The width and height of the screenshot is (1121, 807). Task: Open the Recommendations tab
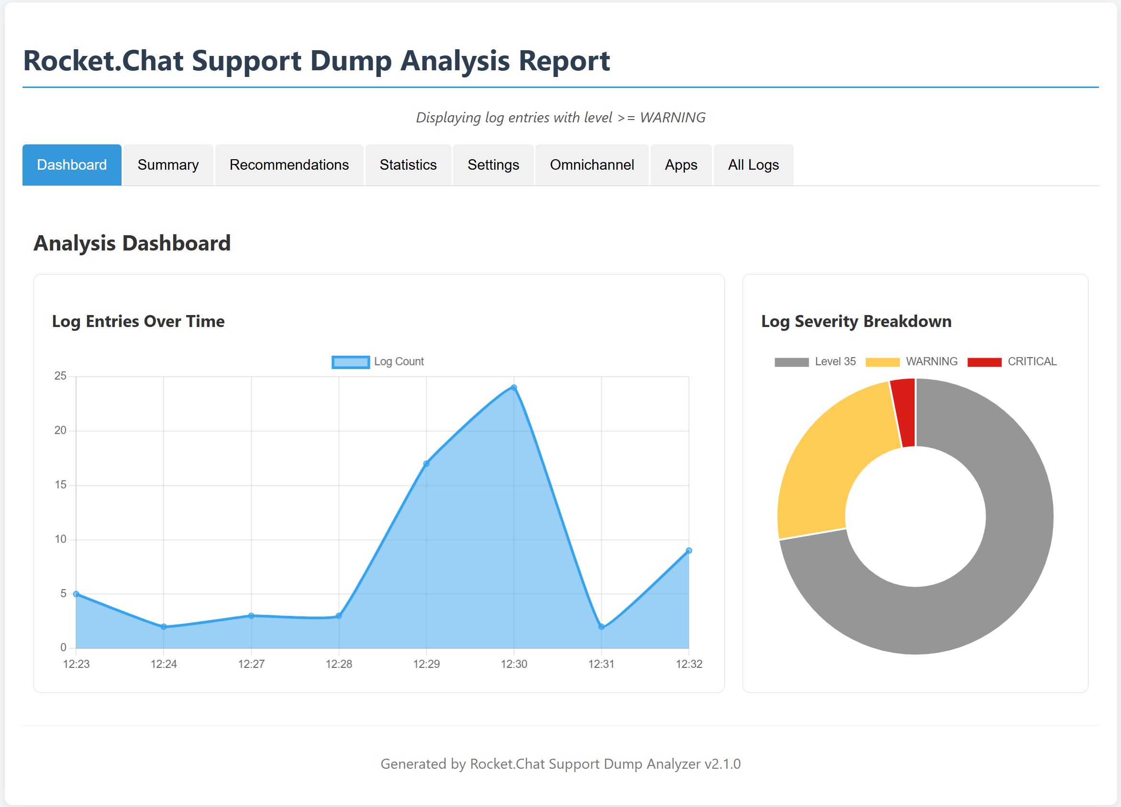coord(289,165)
